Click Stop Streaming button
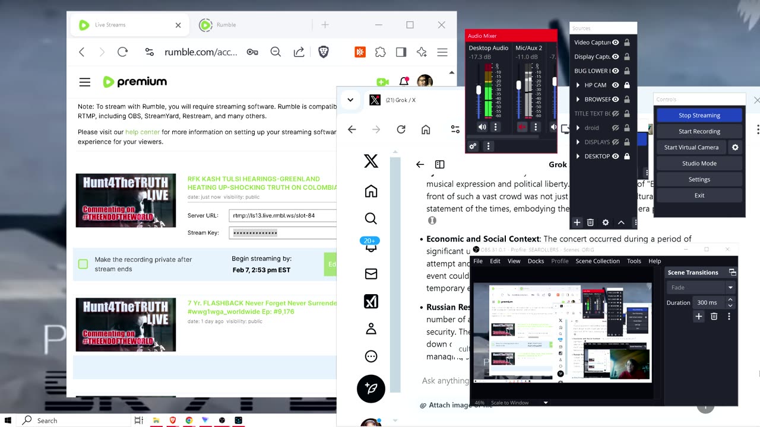Image resolution: width=760 pixels, height=427 pixels. tap(699, 115)
